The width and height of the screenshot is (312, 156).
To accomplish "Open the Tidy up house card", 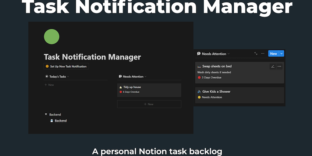I will pyautogui.click(x=149, y=90).
